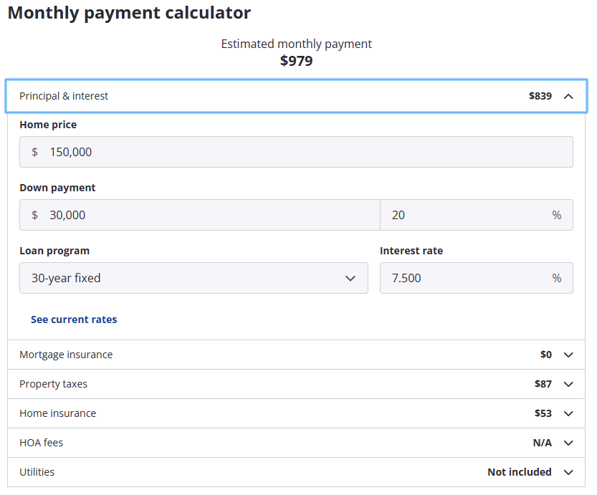
Task: Click the Down payment amount field showing 30,000
Action: pyautogui.click(x=208, y=215)
